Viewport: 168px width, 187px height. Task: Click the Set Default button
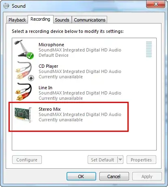point(103,160)
